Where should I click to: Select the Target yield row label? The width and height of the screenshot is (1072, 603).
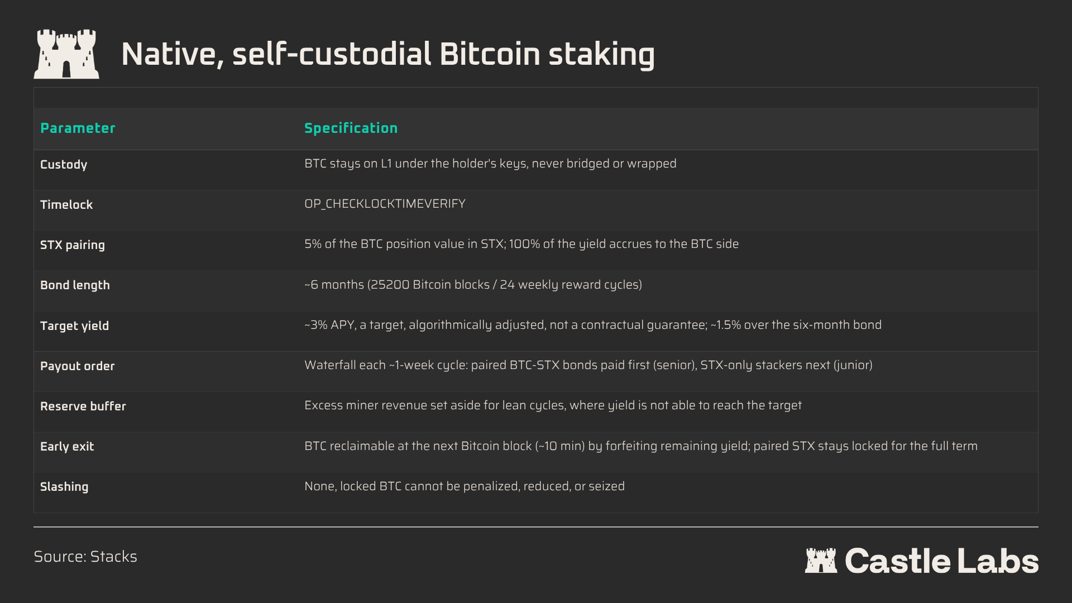[x=74, y=326]
